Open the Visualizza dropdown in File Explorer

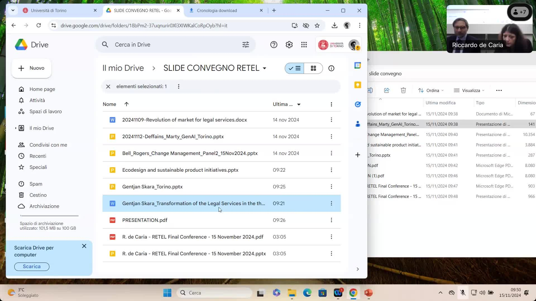(x=469, y=90)
